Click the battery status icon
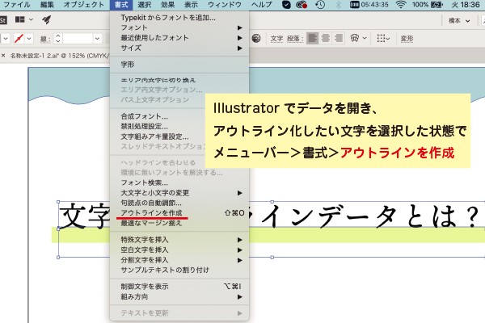 pos(436,5)
